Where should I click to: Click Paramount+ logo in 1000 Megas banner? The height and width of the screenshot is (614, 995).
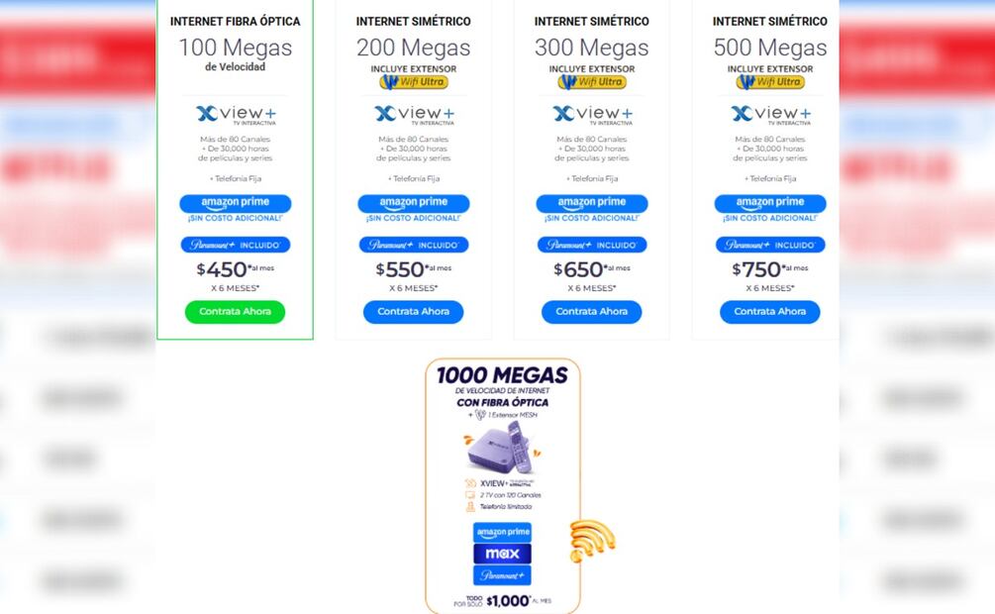pyautogui.click(x=502, y=574)
